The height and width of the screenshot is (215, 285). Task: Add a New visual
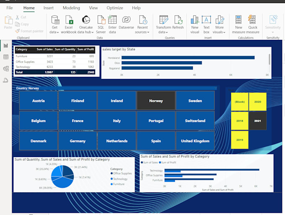click(194, 24)
